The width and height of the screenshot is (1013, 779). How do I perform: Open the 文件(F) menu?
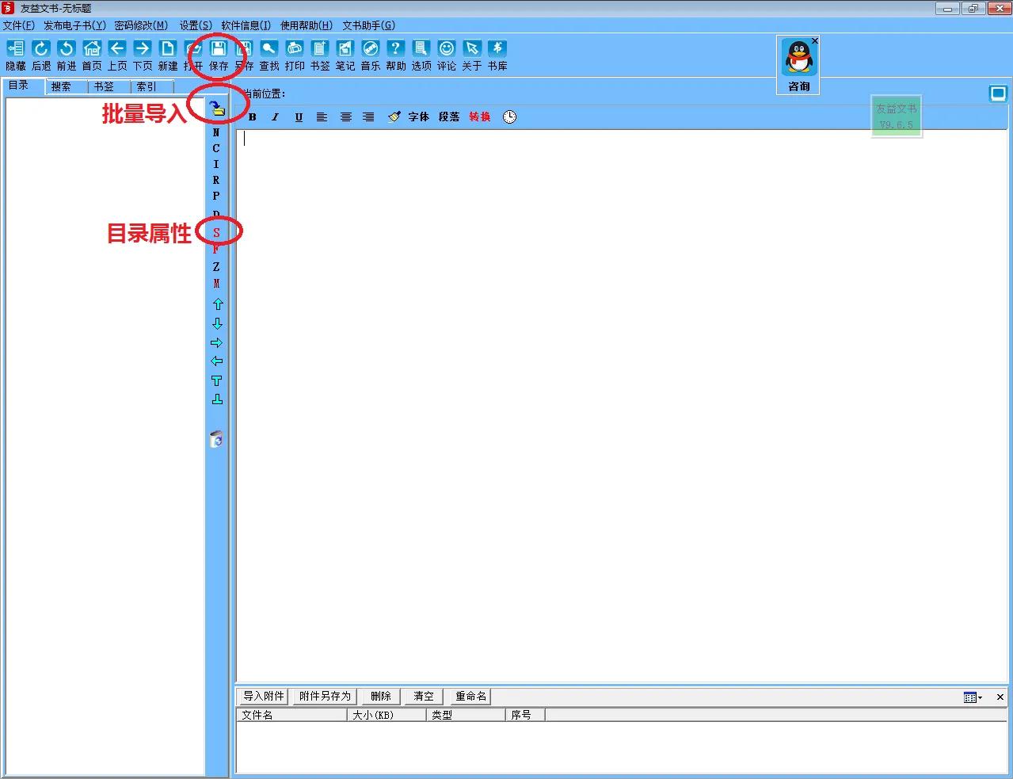pyautogui.click(x=19, y=25)
